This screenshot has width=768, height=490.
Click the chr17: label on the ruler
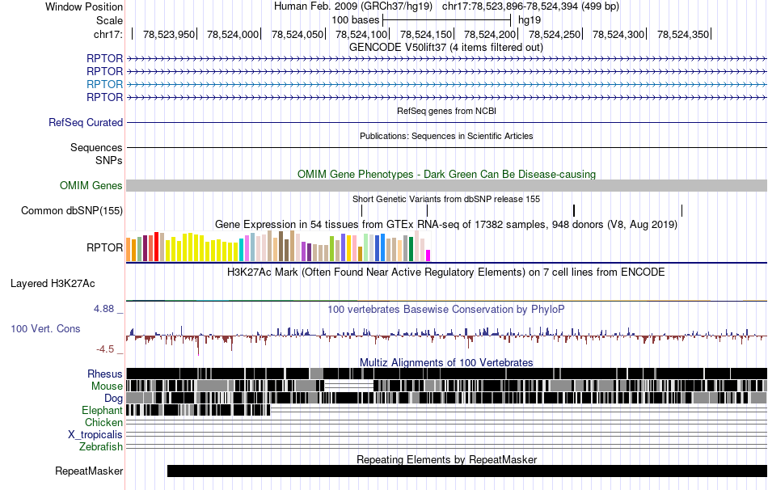pos(108,34)
